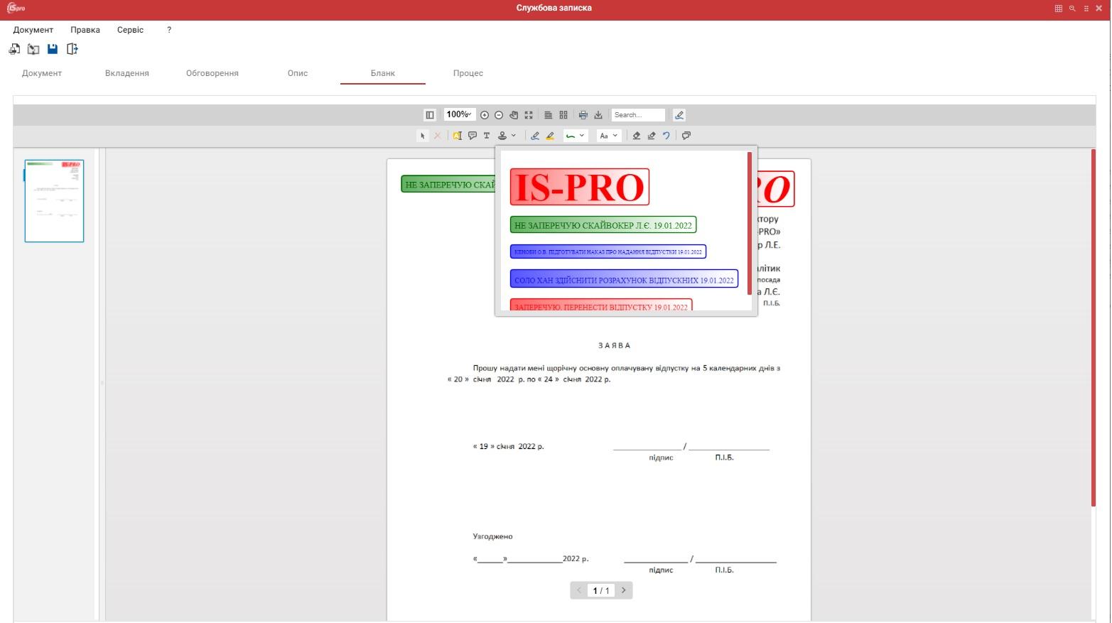Image resolution: width=1112 pixels, height=623 pixels.
Task: Click the stamp tool icon
Action: tap(502, 136)
